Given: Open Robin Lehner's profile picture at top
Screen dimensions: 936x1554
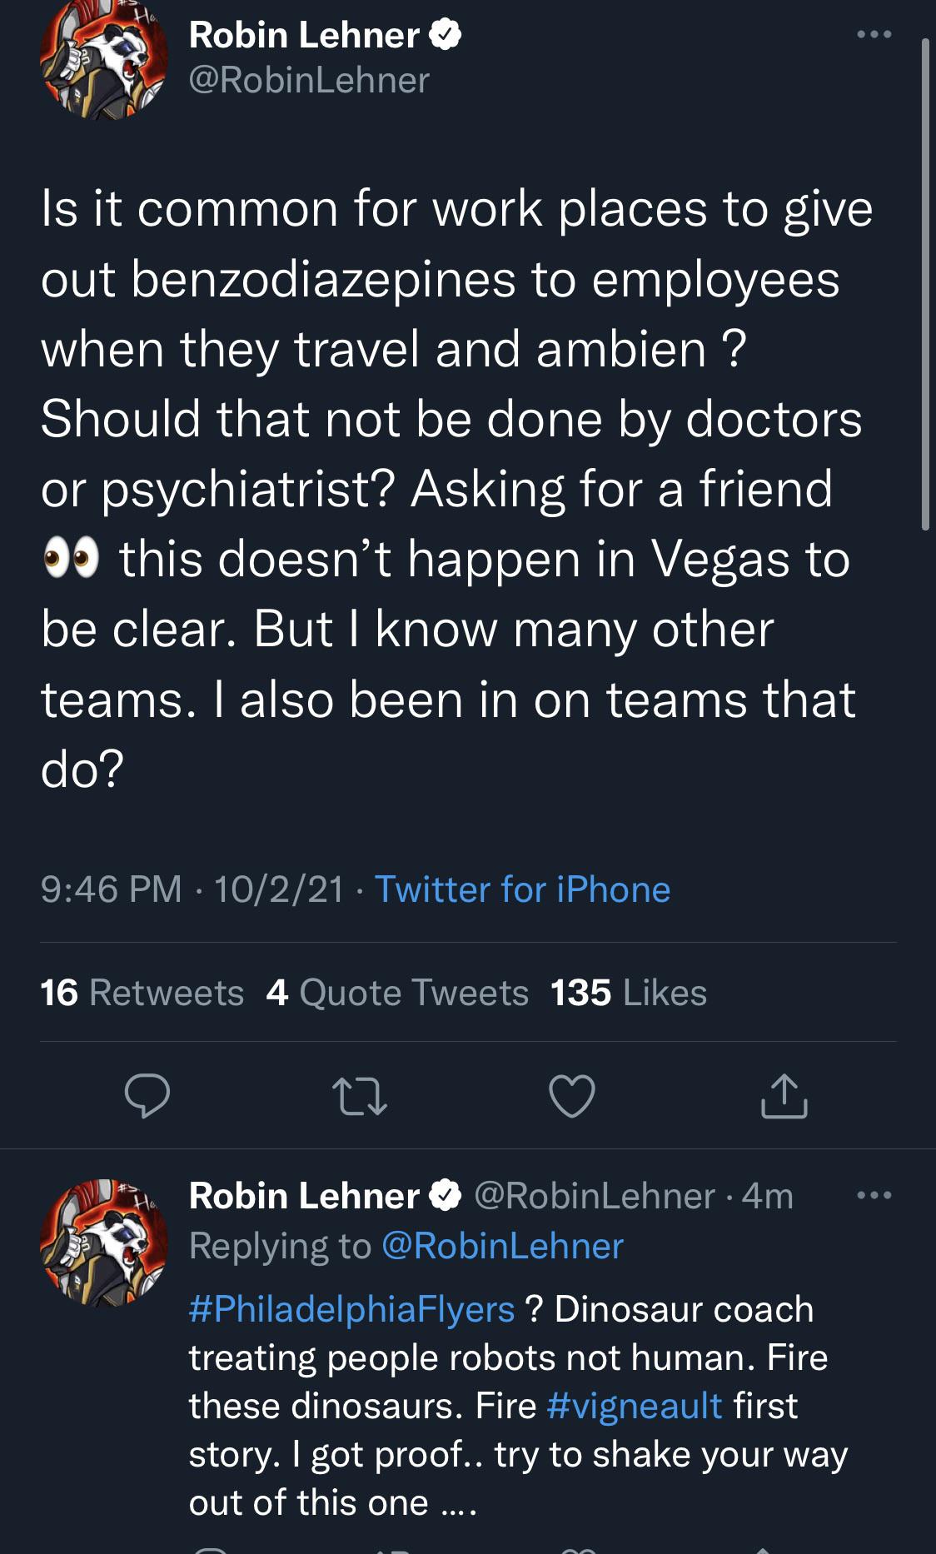Looking at the screenshot, I should [x=104, y=58].
